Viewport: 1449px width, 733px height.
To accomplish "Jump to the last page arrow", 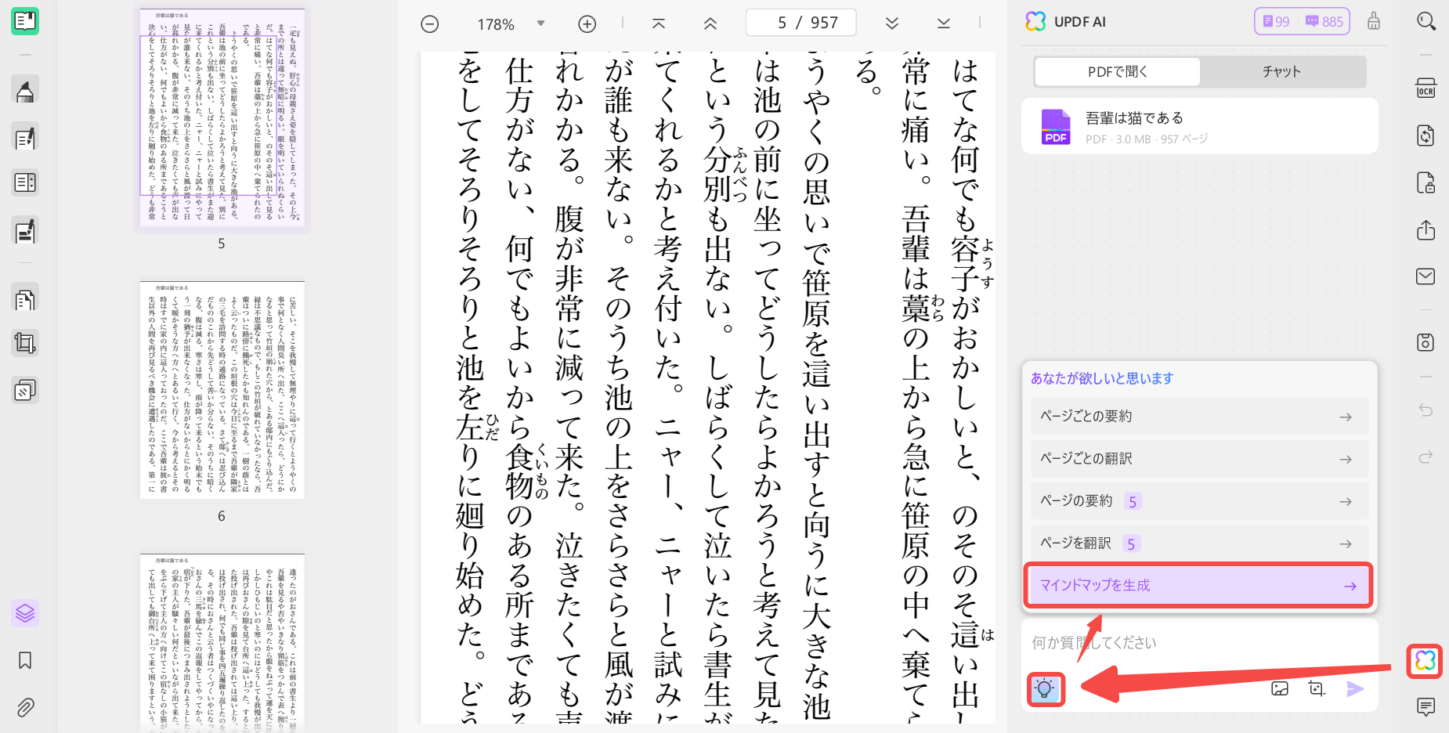I will (944, 24).
